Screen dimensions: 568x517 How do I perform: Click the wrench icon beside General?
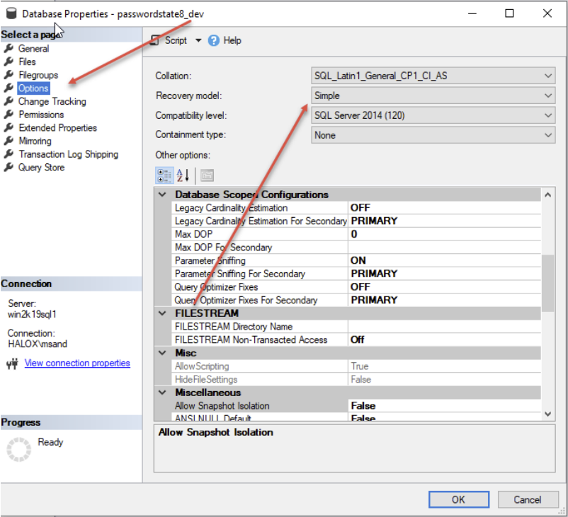pyautogui.click(x=8, y=48)
